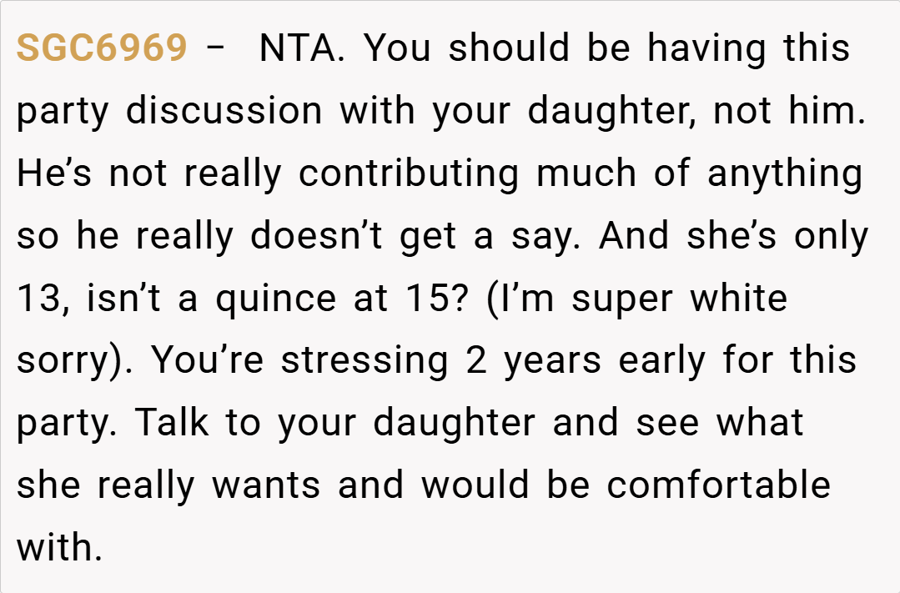The width and height of the screenshot is (900, 593).
Task: Click the word "comfortable"
Action: coord(718,486)
